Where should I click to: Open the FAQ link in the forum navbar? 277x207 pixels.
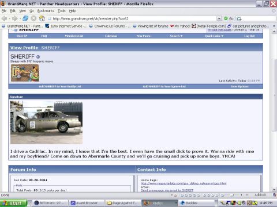pos(44,36)
